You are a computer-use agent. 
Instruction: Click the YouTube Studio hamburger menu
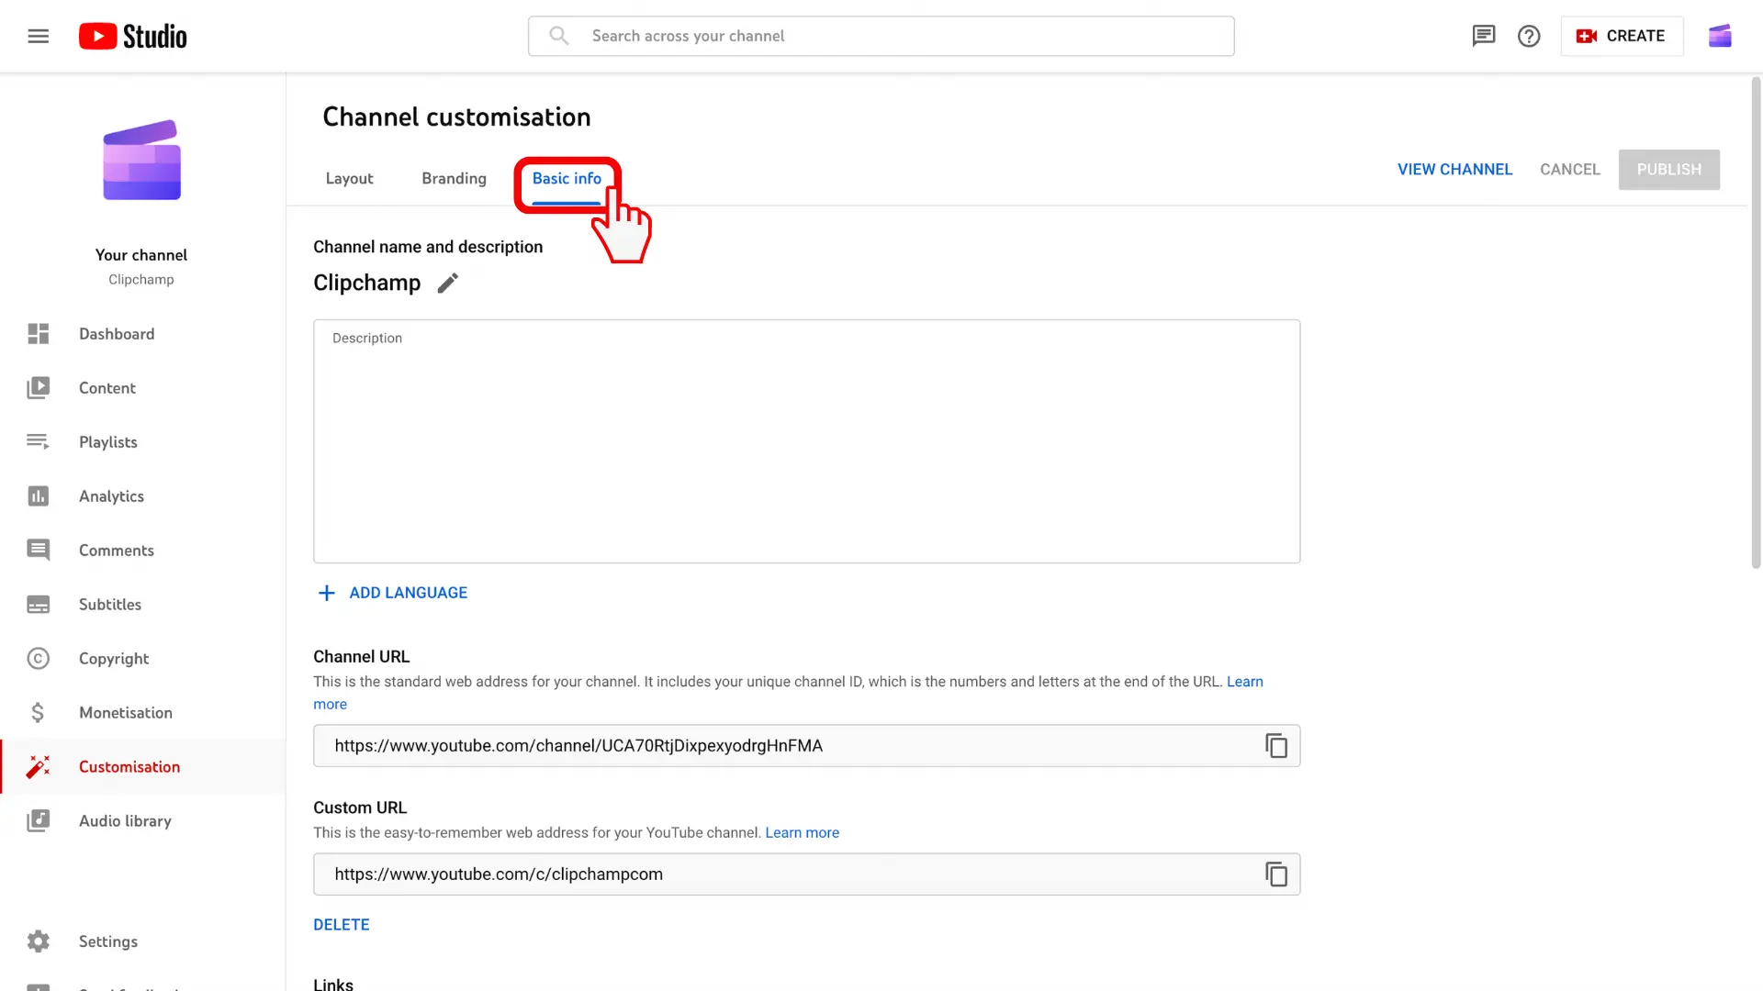(x=39, y=35)
